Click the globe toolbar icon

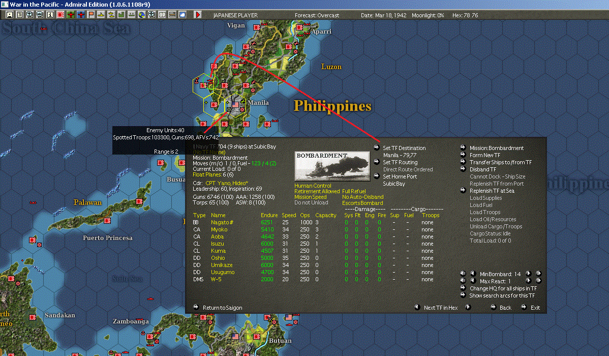pyautogui.click(x=142, y=15)
